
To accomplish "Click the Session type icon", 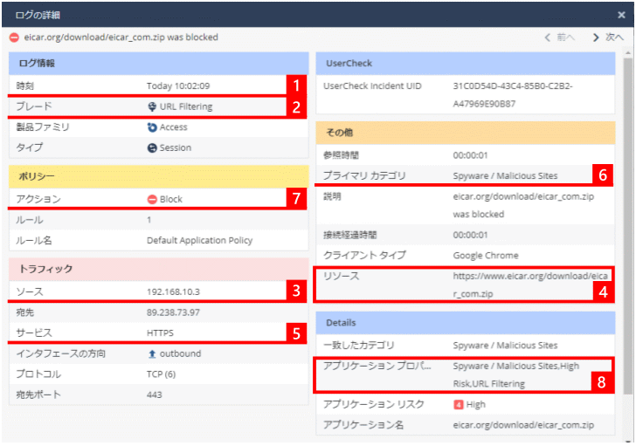I will pyautogui.click(x=152, y=148).
